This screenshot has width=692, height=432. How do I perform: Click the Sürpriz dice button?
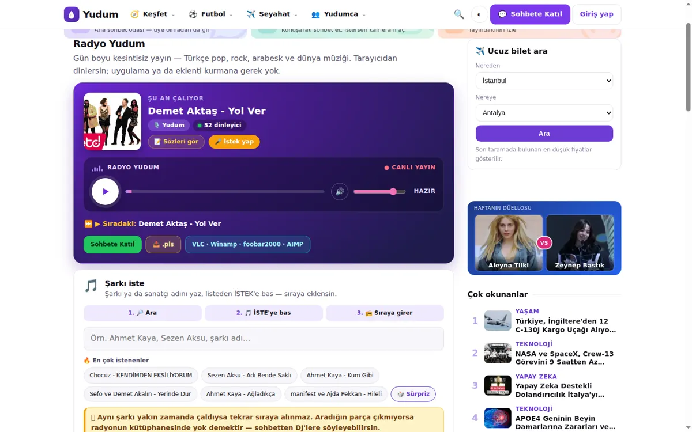coord(413,395)
